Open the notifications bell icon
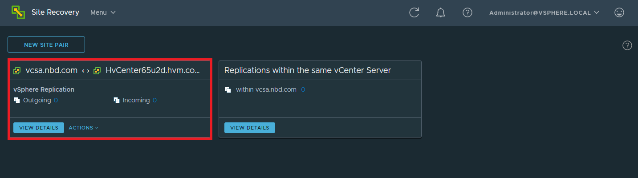638x178 pixels. click(441, 12)
